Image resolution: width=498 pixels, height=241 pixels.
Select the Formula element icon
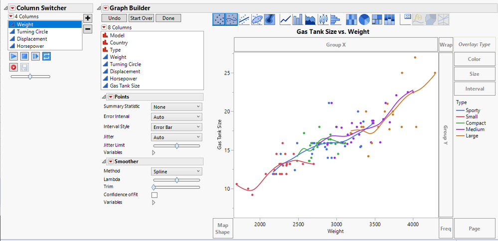coord(418,19)
